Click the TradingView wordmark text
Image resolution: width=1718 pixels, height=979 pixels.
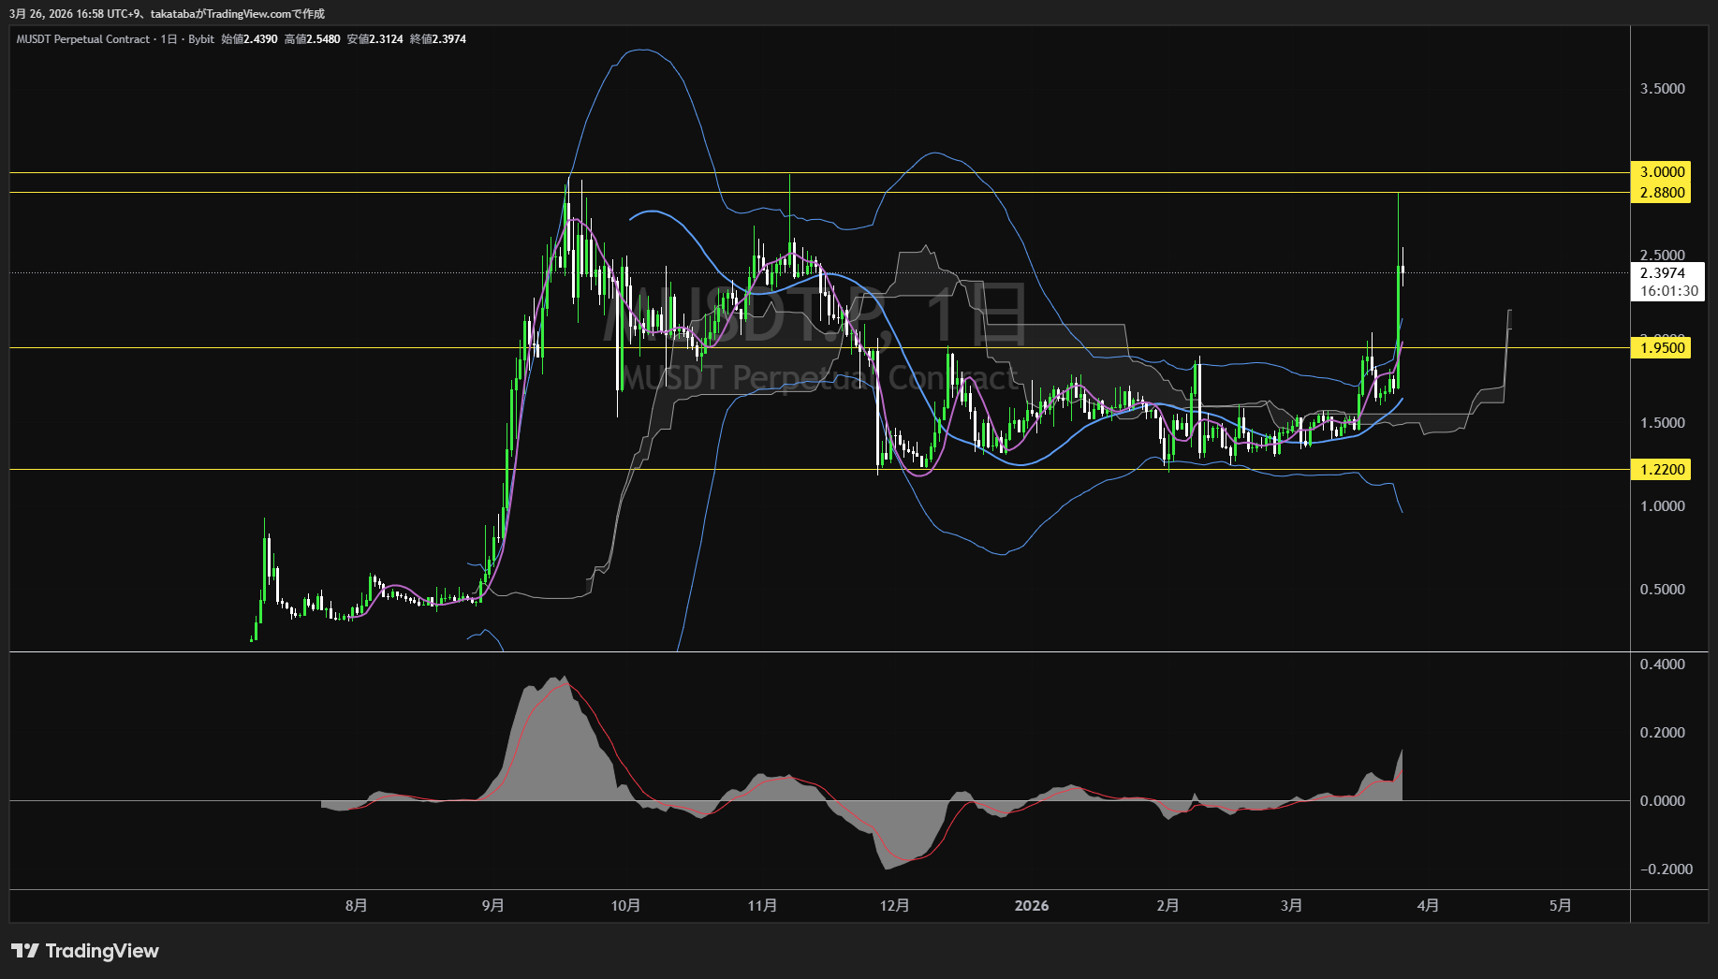(x=102, y=951)
